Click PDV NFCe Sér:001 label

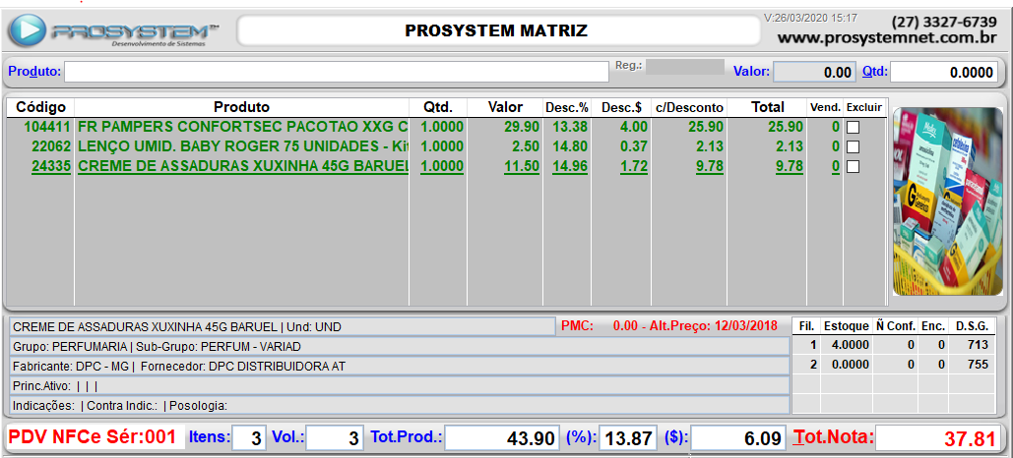93,436
